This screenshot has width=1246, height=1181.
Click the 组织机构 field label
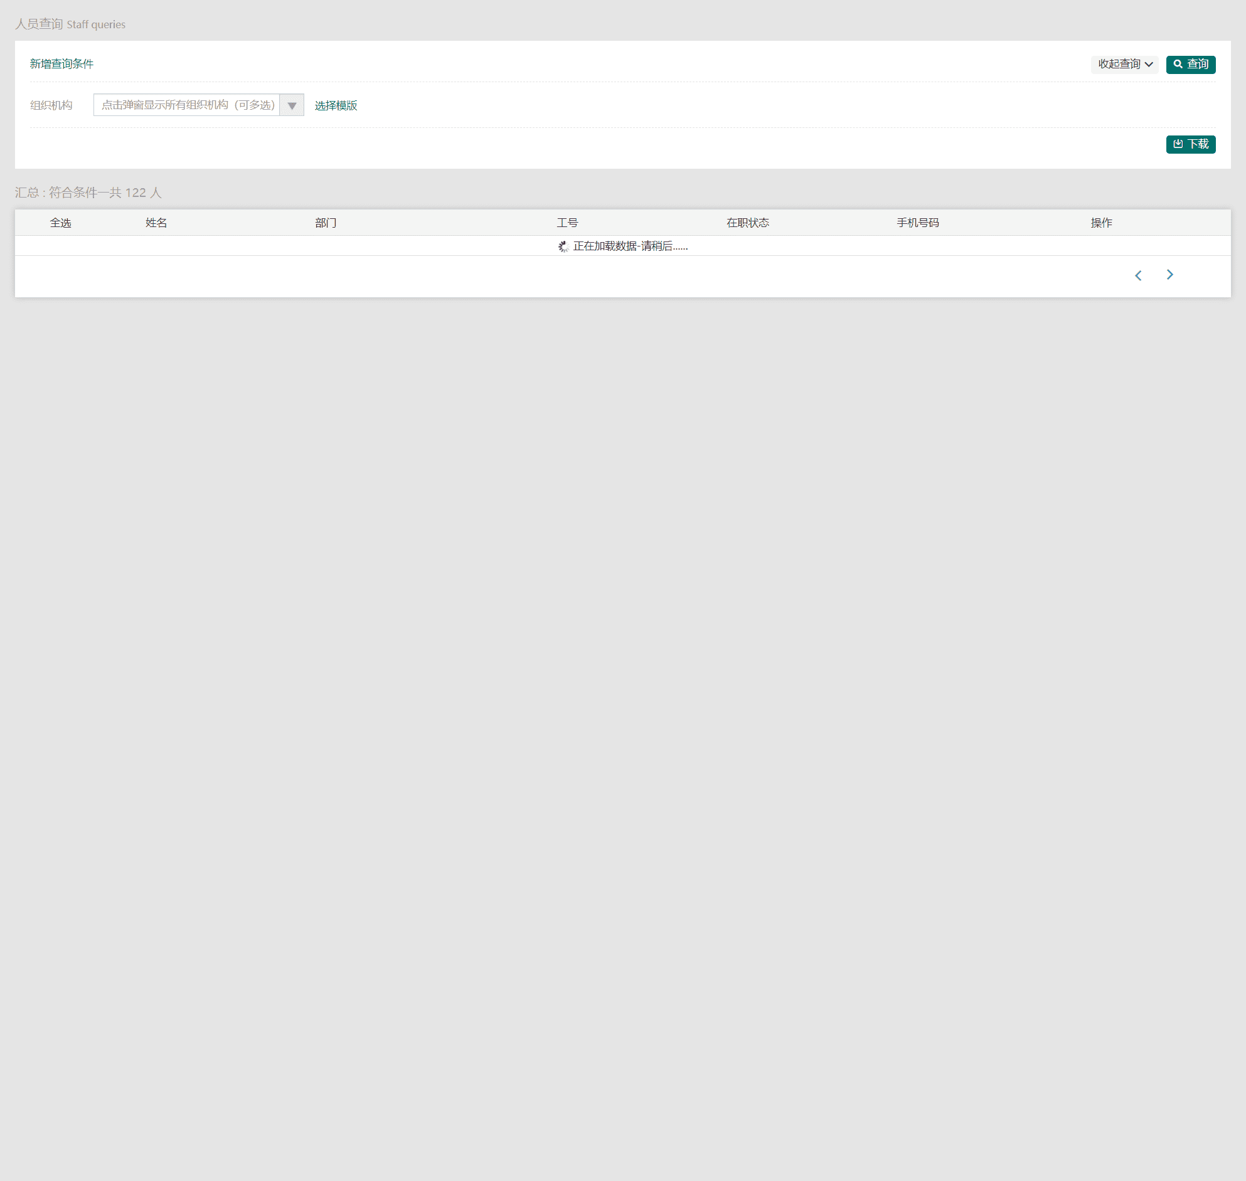click(51, 105)
